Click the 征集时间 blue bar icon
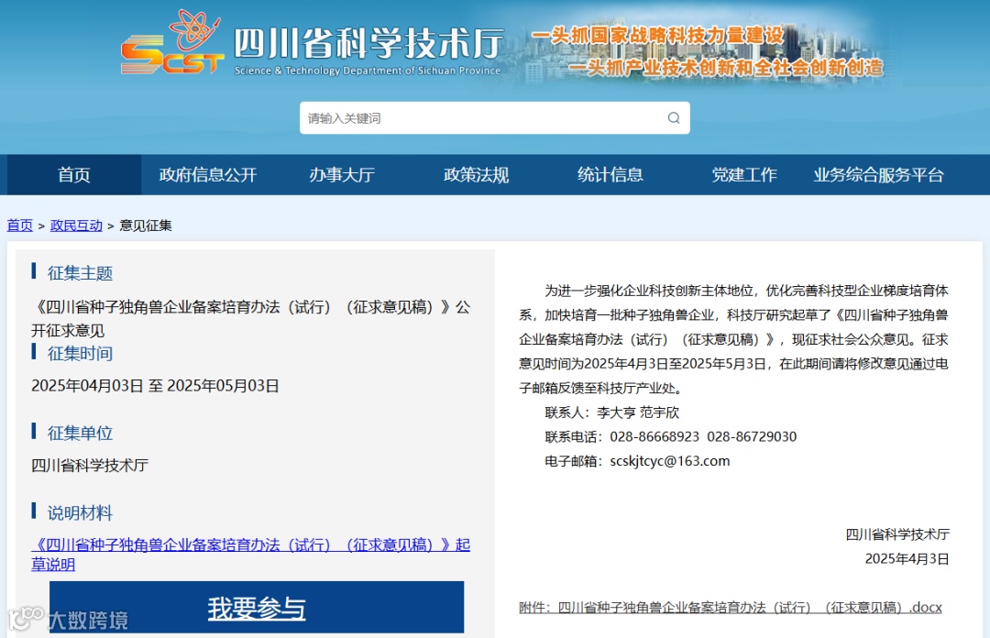The height and width of the screenshot is (638, 990). tap(33, 354)
